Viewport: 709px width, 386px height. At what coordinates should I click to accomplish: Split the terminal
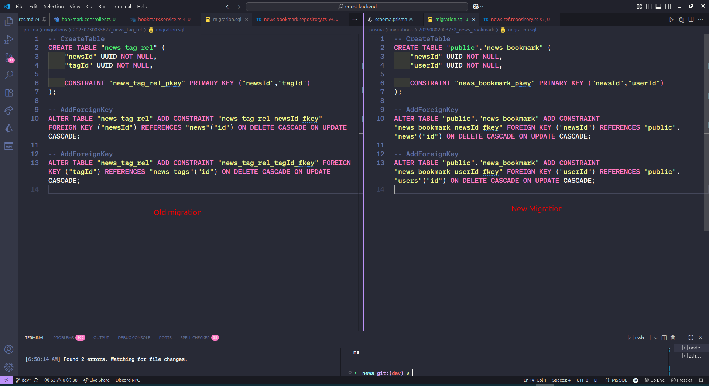664,338
